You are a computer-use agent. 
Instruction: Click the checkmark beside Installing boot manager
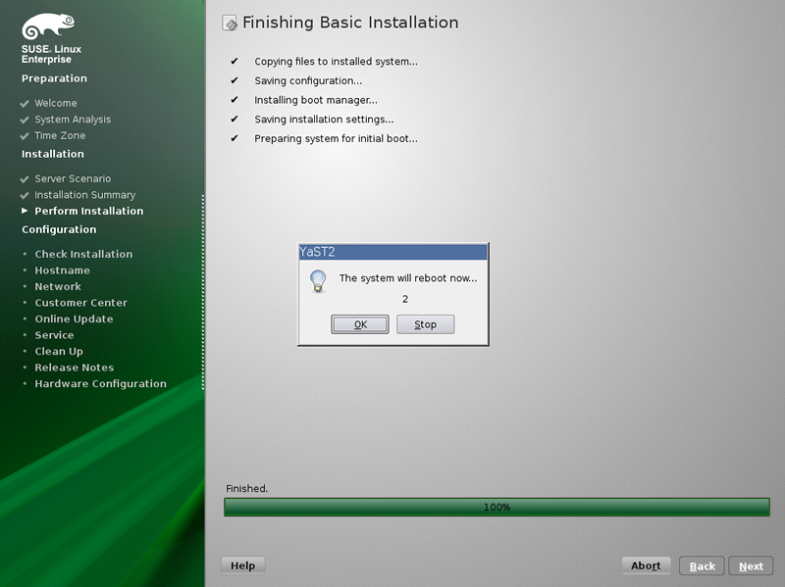click(x=235, y=100)
